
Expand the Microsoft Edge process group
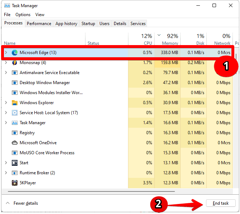(x=6, y=53)
